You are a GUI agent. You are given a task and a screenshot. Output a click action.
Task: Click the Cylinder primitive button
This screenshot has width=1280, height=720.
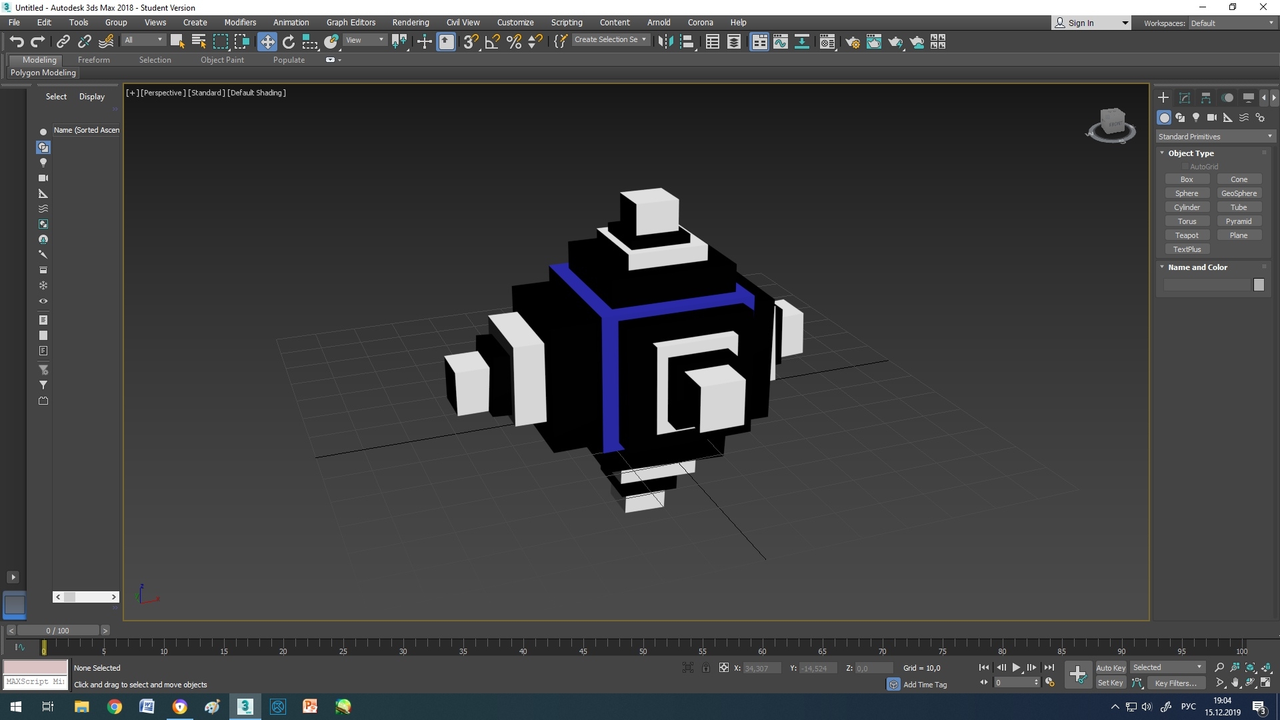click(1187, 207)
